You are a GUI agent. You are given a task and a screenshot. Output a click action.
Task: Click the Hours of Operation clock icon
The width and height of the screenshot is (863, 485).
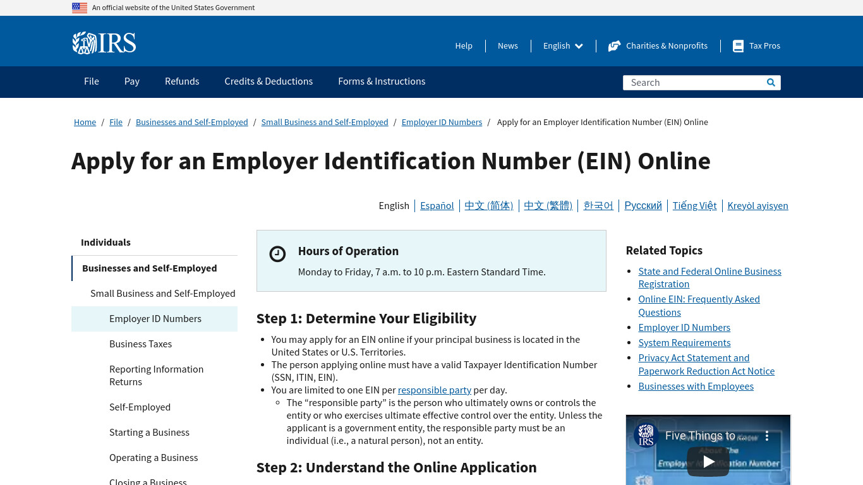point(277,254)
